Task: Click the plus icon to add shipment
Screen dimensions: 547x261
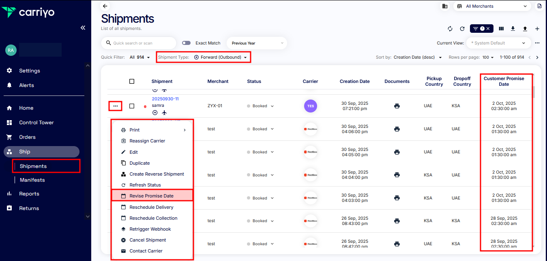Action: 537,29
